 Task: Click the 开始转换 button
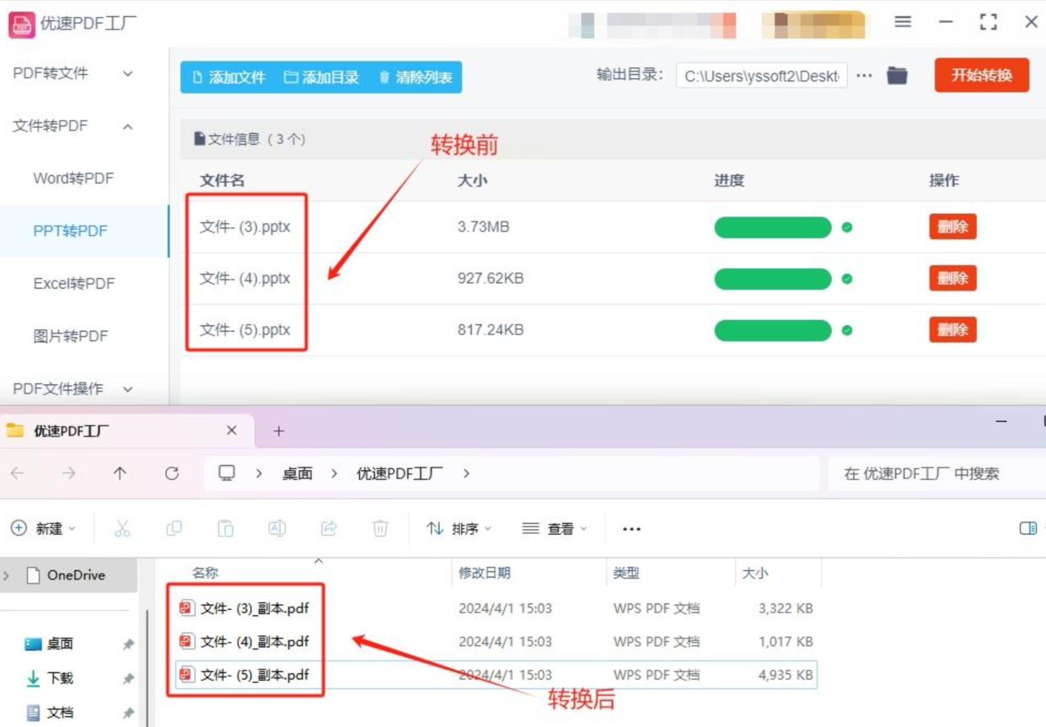pos(982,75)
